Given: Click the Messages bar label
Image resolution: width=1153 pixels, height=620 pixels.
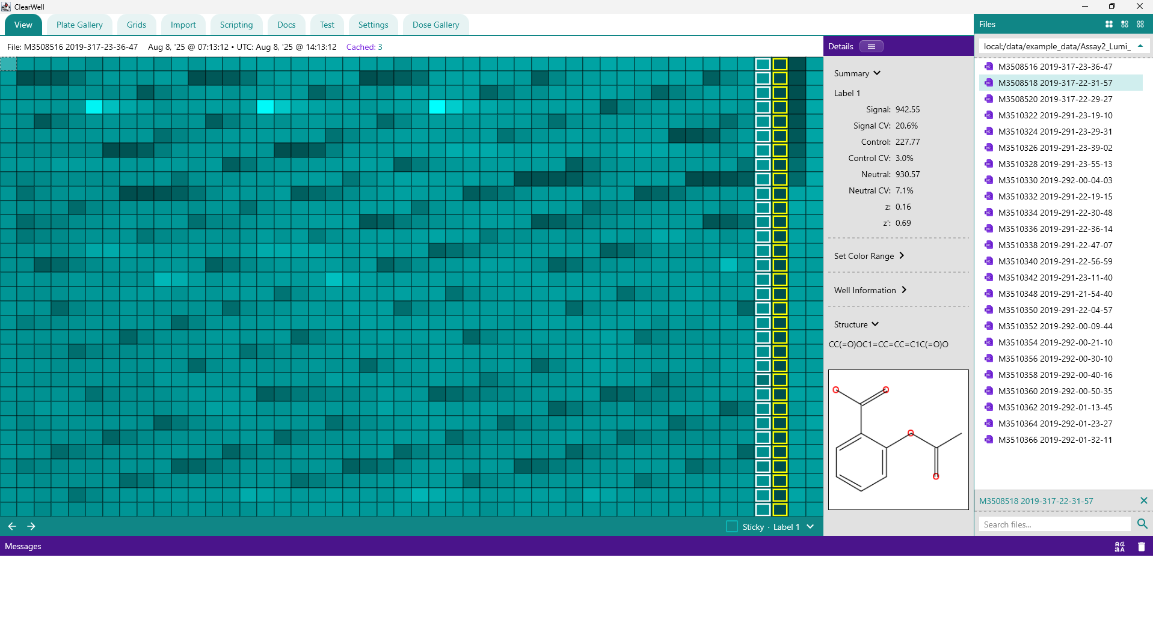Looking at the screenshot, I should click(x=23, y=546).
